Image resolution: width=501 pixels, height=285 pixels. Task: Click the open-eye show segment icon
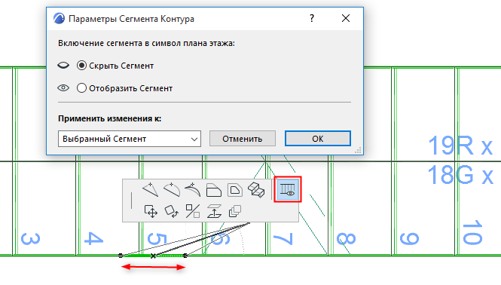pos(63,88)
